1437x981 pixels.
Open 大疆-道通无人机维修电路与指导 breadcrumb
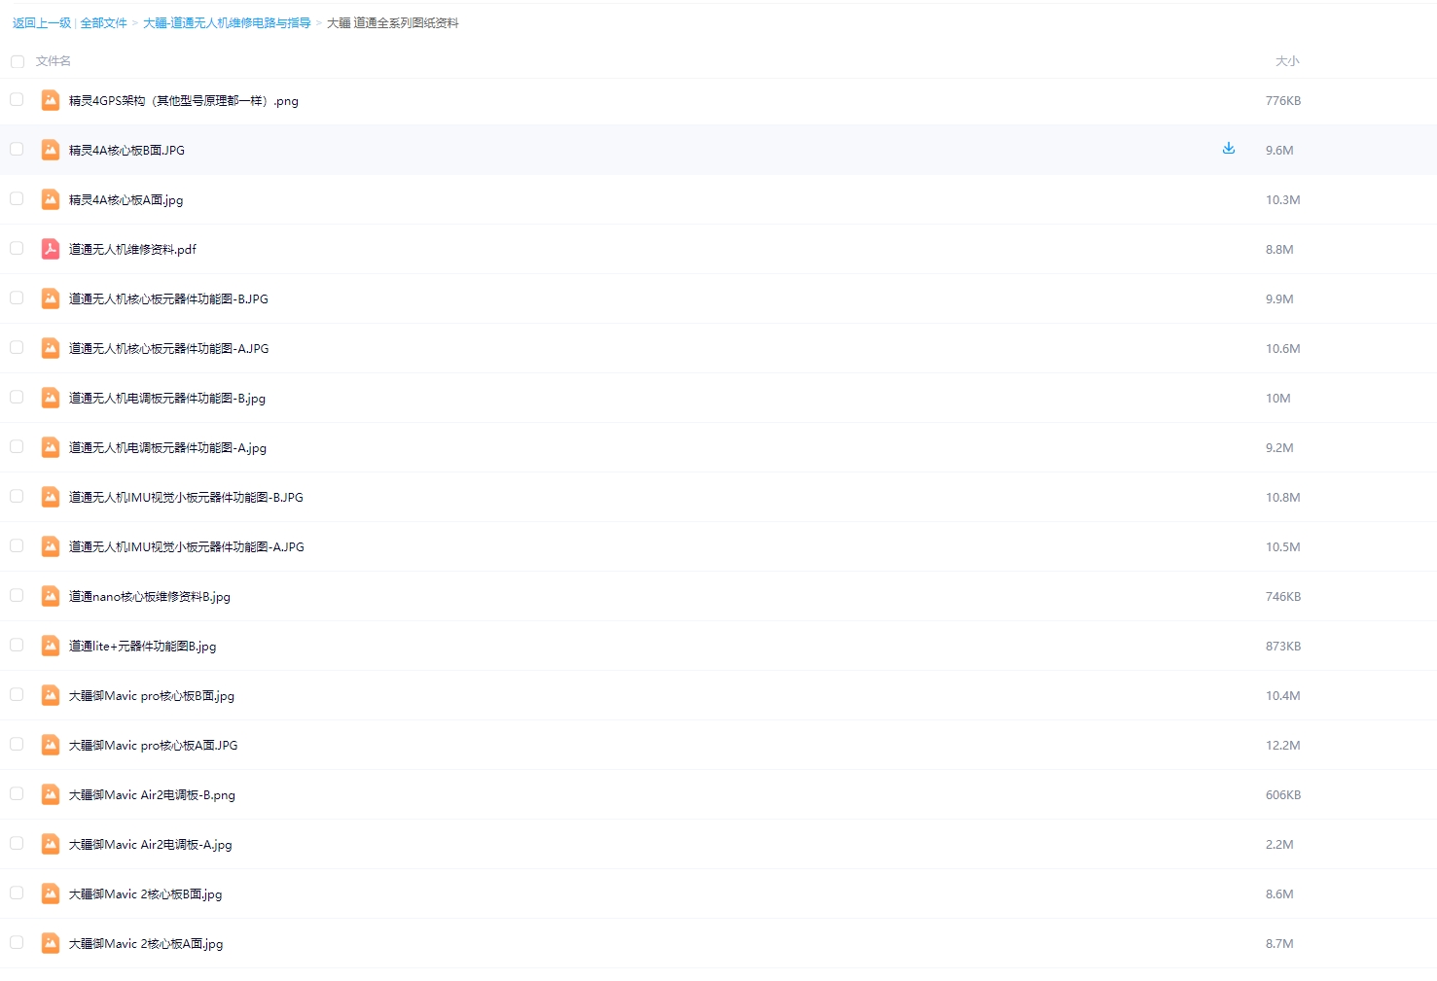227,22
